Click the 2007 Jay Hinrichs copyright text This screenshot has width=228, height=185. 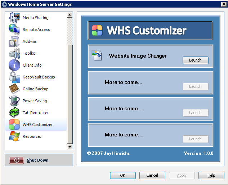click(108, 153)
